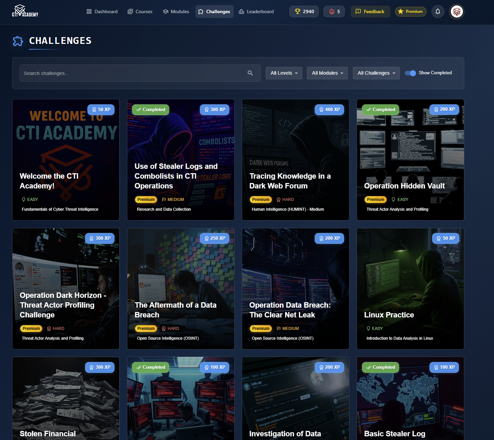The image size is (494, 440).
Task: Open Use of Stealer Logs and Combolists card
Action: 181,160
